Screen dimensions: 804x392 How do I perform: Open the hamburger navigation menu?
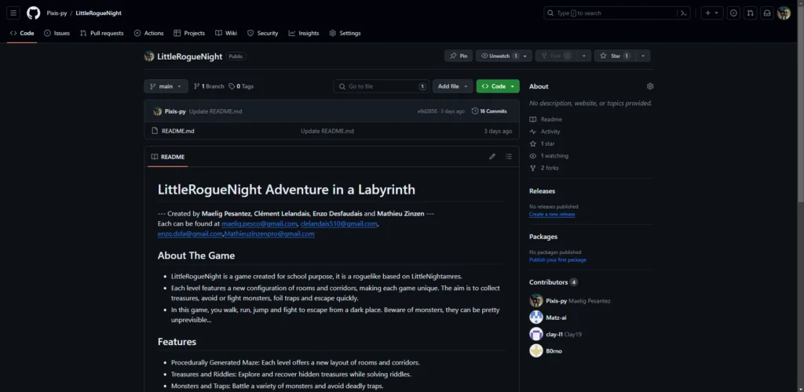(13, 13)
